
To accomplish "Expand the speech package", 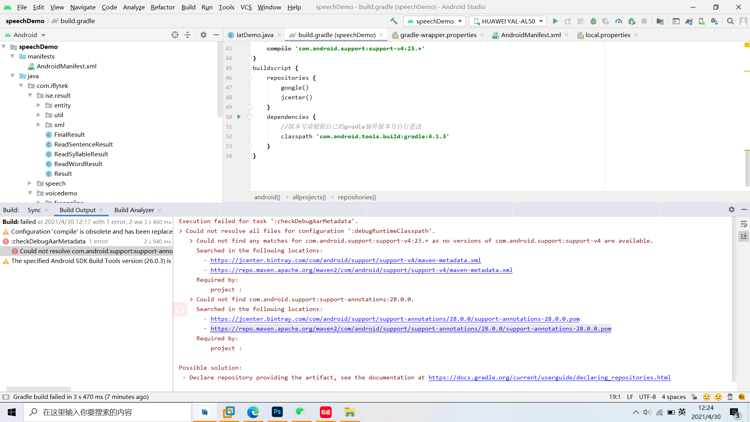I will (x=30, y=183).
